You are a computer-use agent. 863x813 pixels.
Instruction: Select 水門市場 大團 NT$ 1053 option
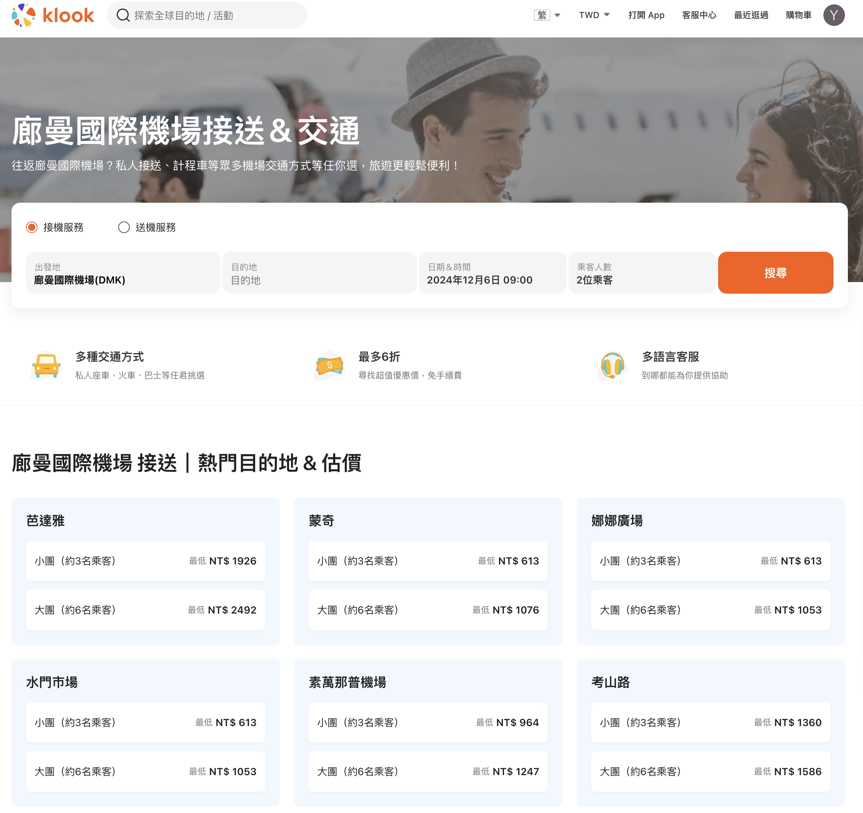click(145, 771)
